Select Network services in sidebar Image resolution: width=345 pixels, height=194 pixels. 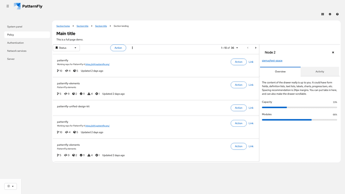[x=27, y=51]
